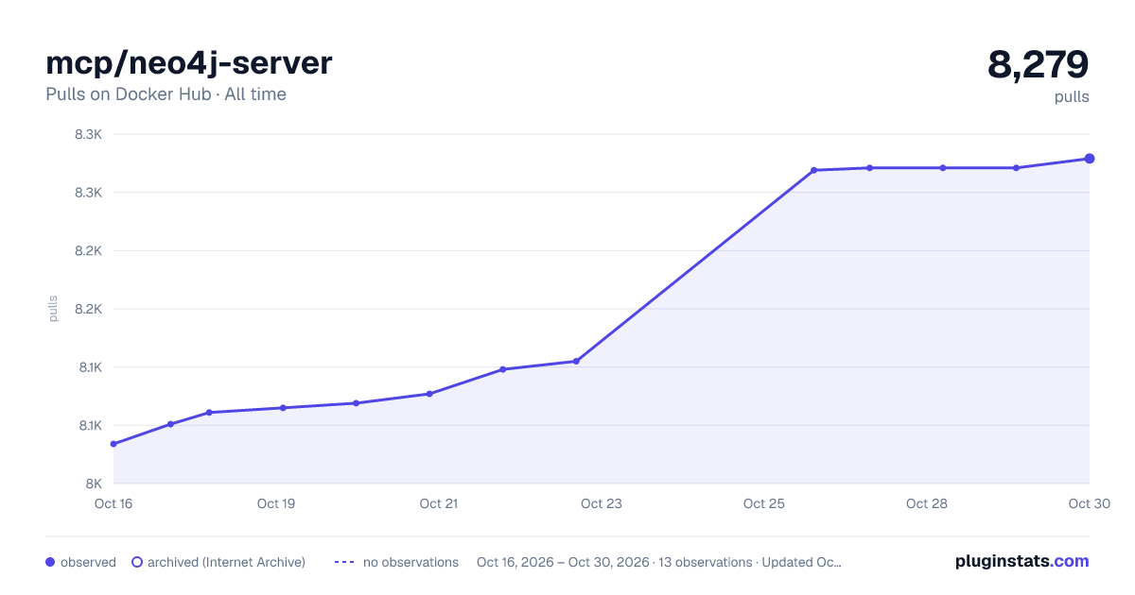The width and height of the screenshot is (1135, 595).
Task: Select the 'Pulls on Docker Hub · All time' subtitle
Action: tap(166, 94)
